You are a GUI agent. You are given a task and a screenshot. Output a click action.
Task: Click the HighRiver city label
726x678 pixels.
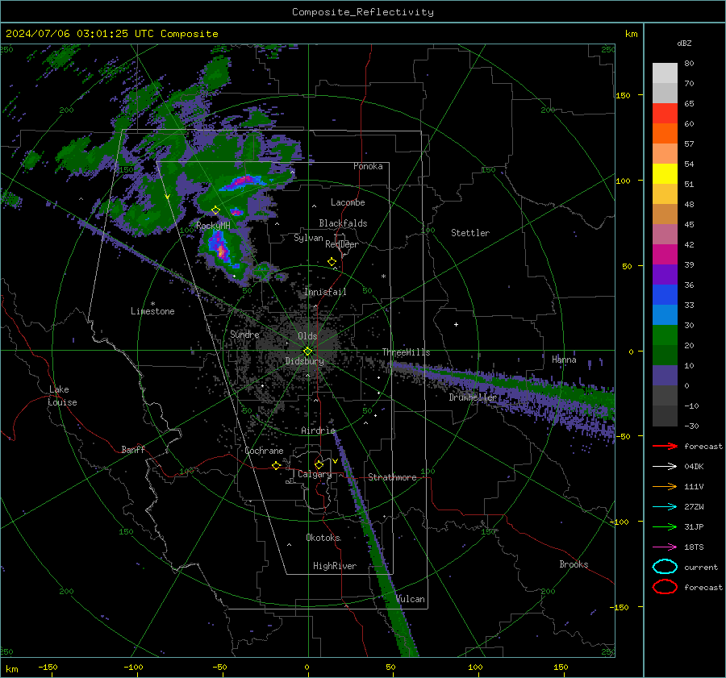coord(335,566)
